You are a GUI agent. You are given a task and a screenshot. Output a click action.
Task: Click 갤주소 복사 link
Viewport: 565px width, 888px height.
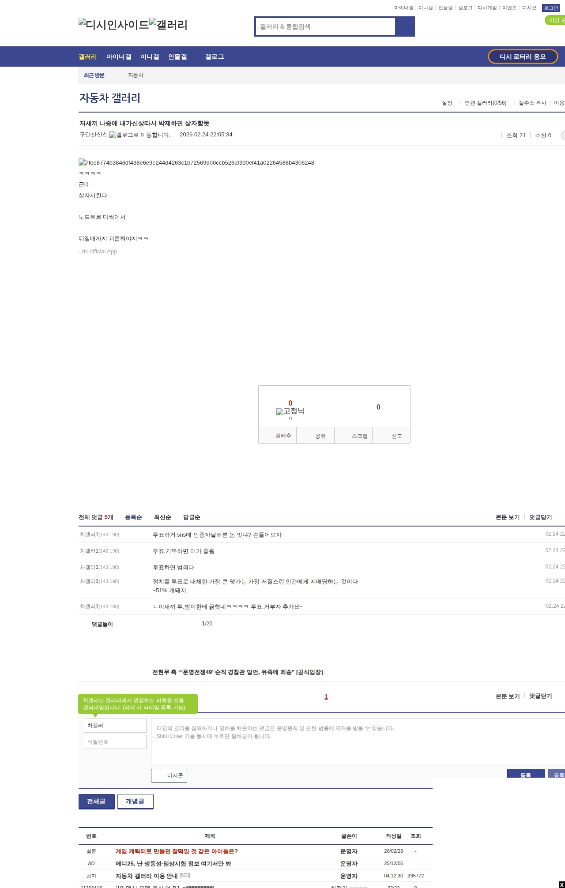(x=532, y=103)
